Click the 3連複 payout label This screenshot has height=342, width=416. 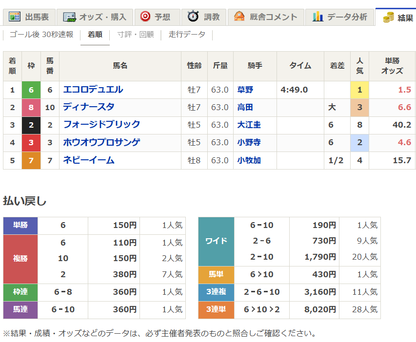point(216,292)
